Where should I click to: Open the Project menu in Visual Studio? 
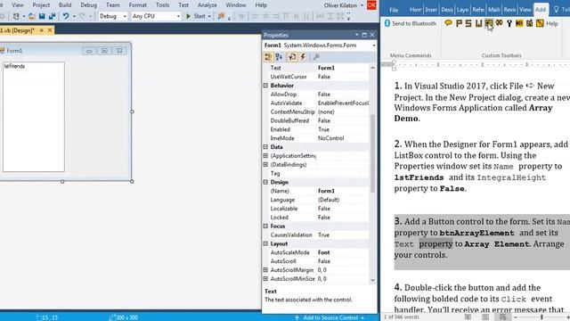(x=41, y=5)
